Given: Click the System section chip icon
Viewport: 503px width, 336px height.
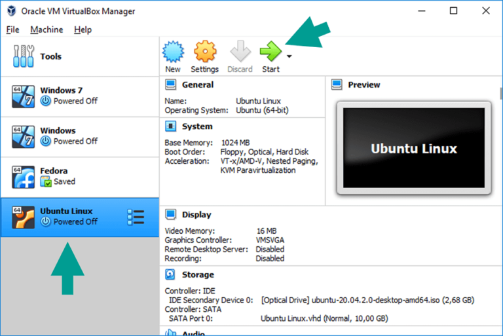Looking at the screenshot, I should [x=171, y=126].
